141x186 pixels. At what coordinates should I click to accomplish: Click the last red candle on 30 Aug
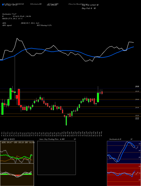point(102,93)
